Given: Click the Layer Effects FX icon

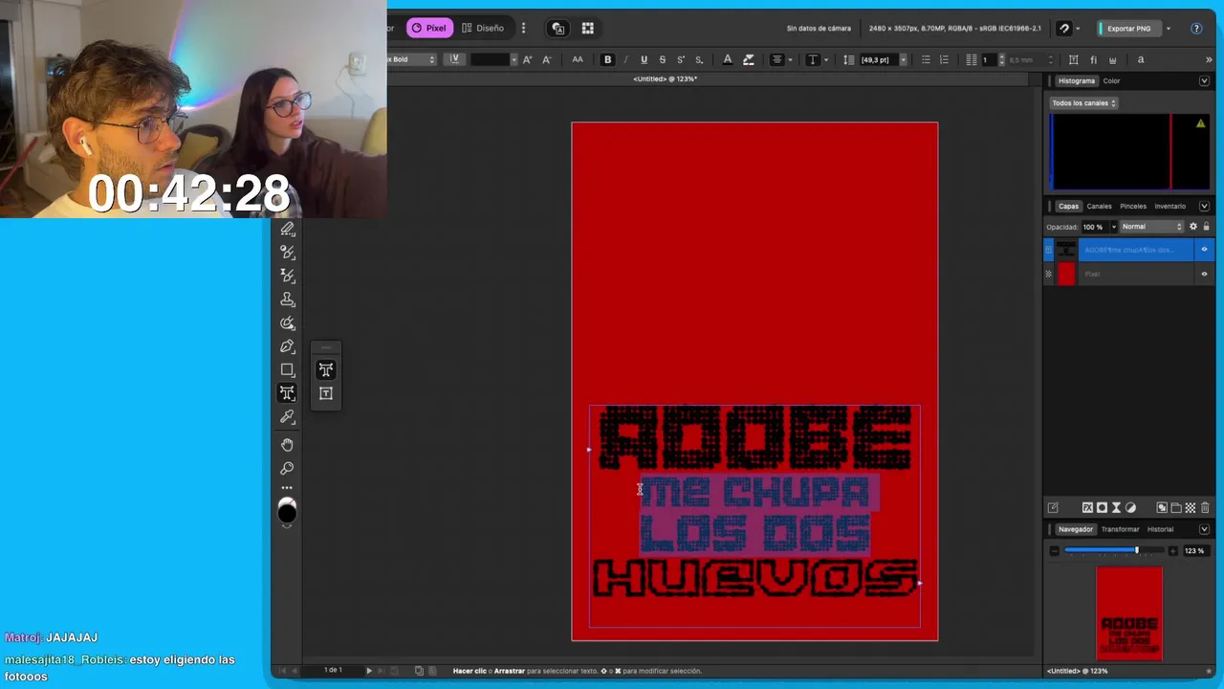Looking at the screenshot, I should click(x=1087, y=507).
